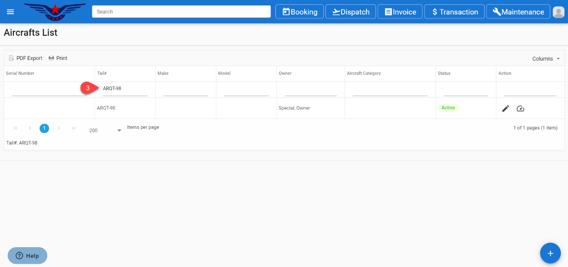Click the Tail# filter input field
Screen dimensions: 568x267
coord(125,89)
